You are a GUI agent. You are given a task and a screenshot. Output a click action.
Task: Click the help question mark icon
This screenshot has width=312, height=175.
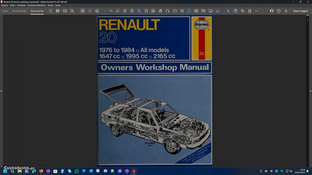point(279,11)
